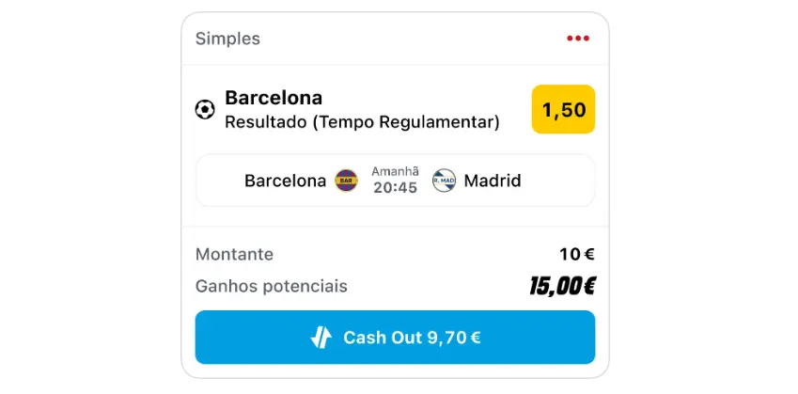Click the Cash Out logo icon

click(x=321, y=338)
